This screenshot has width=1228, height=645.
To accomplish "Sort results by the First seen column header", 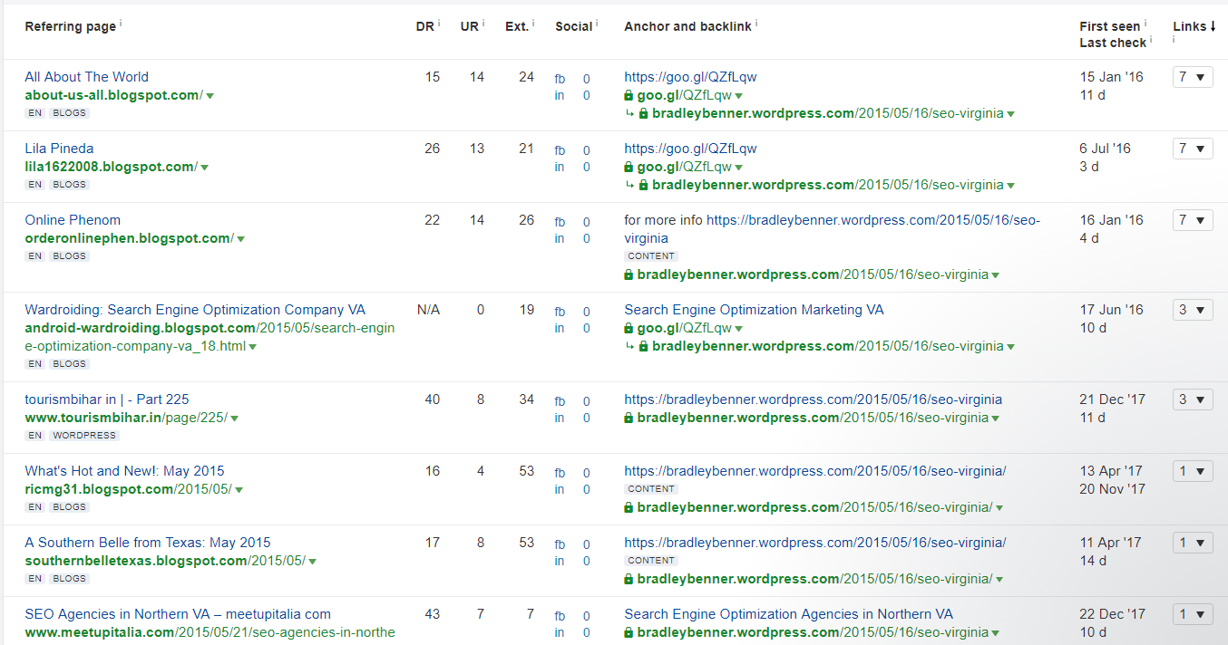I will click(x=1110, y=26).
